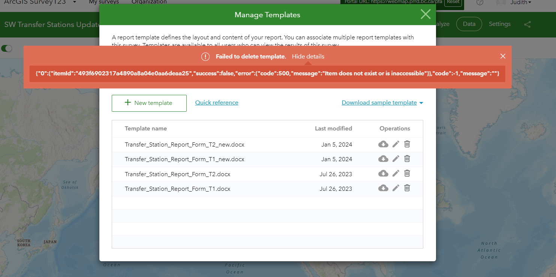Edit the Transfer_Station_Report_Form_T2.docx template

click(x=396, y=173)
